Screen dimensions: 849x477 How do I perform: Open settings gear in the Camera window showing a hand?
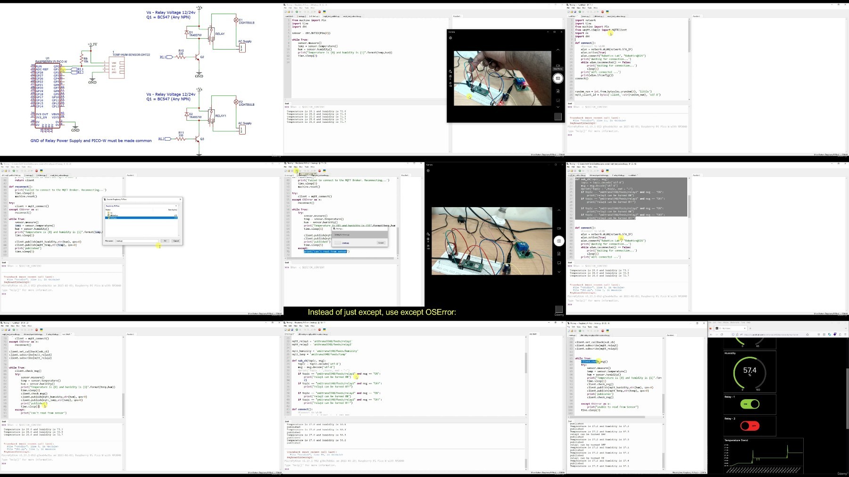coord(450,38)
